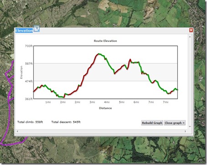Close the Elevation window with red X
Image resolution: width=207 pixels, height=165 pixels.
coord(191,30)
